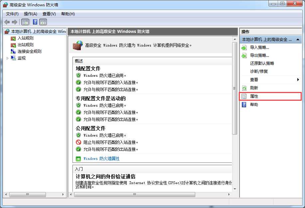Click 导入策略... action

click(259, 48)
